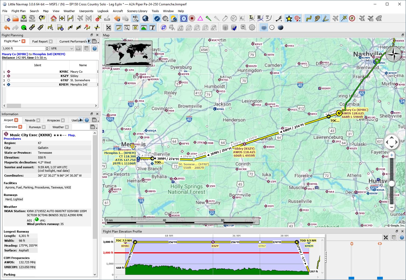
Task: Toggle Mercator map projection
Action: (x=264, y=27)
